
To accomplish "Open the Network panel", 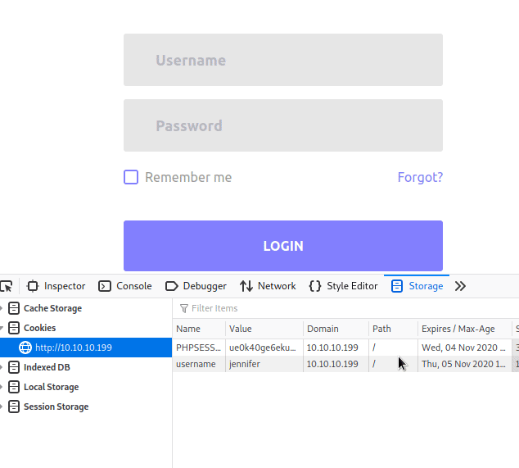I will [x=268, y=286].
